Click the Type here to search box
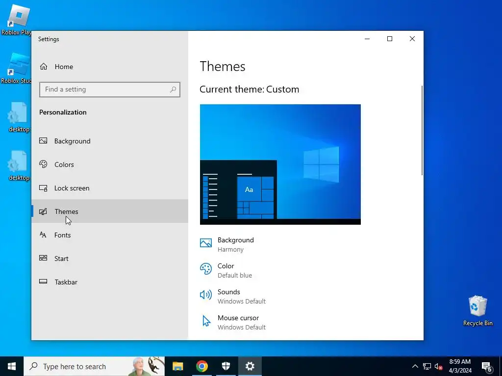Screen dimensions: 502x376 coord(94,366)
